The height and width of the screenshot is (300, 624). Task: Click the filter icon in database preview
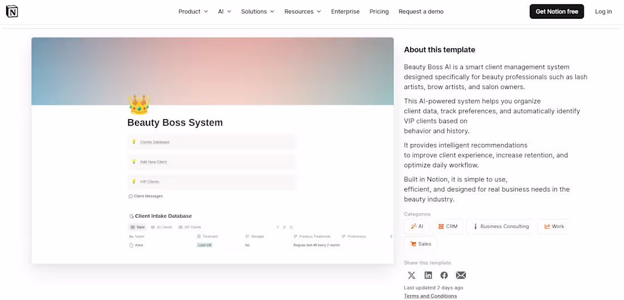pos(278,227)
